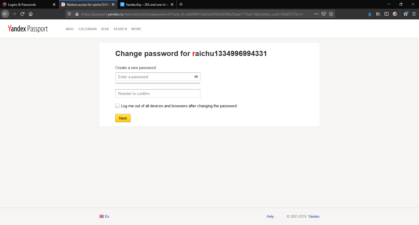
Task: Click the yellow Next button
Action: [x=123, y=118]
